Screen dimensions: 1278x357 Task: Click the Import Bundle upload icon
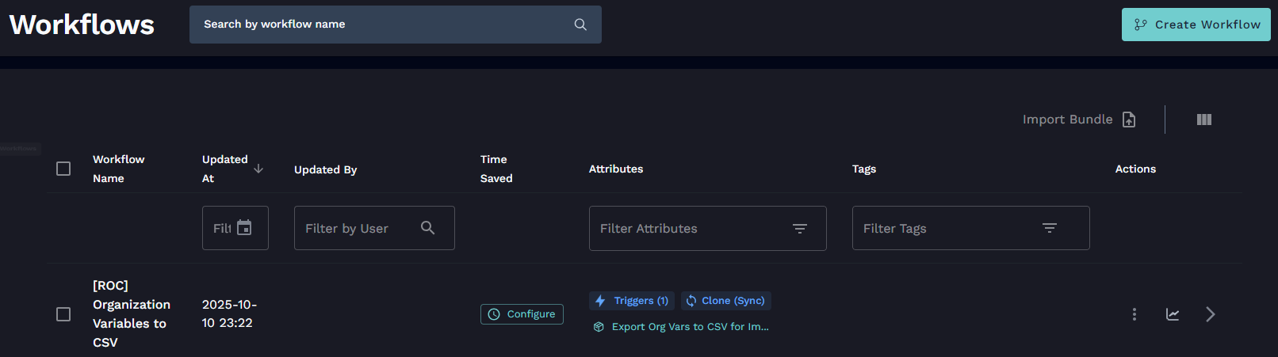tap(1129, 120)
